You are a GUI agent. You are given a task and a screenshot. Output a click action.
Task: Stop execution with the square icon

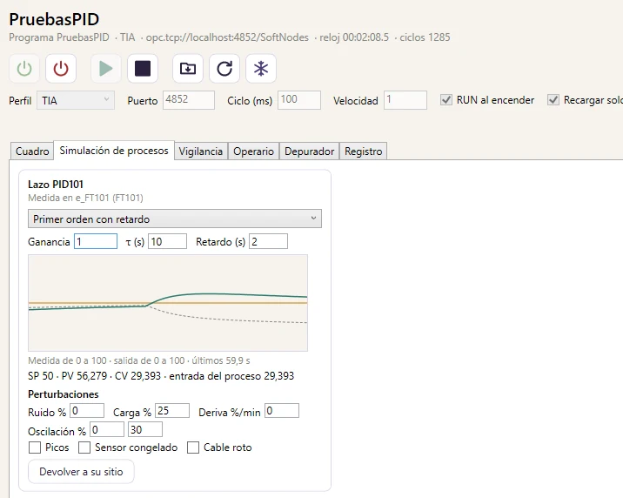[x=143, y=69]
